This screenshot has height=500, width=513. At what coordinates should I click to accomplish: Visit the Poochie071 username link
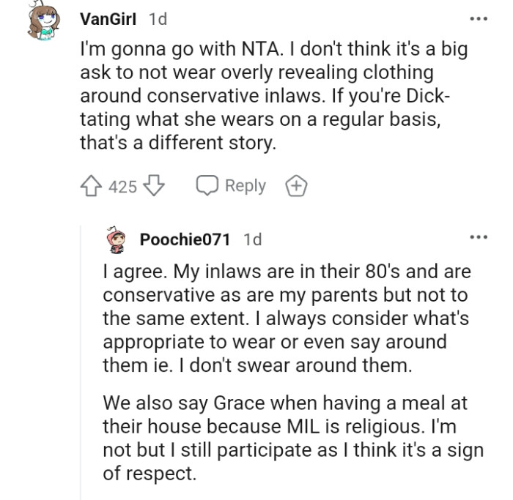(x=186, y=239)
